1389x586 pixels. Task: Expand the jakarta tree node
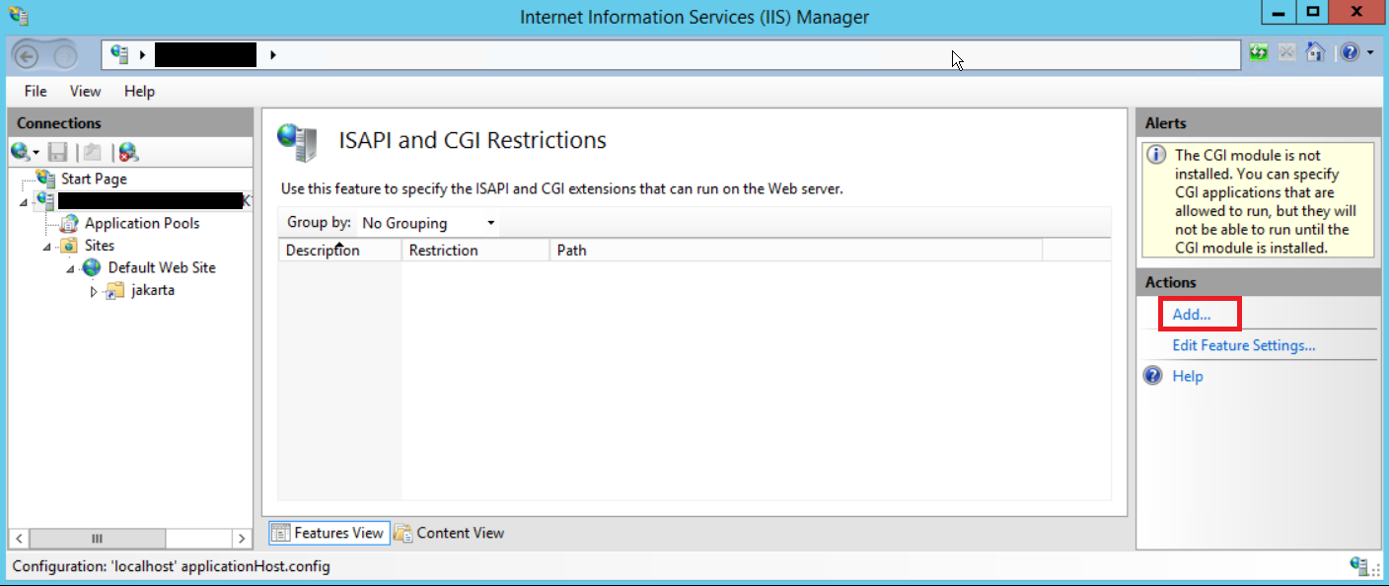pos(92,290)
